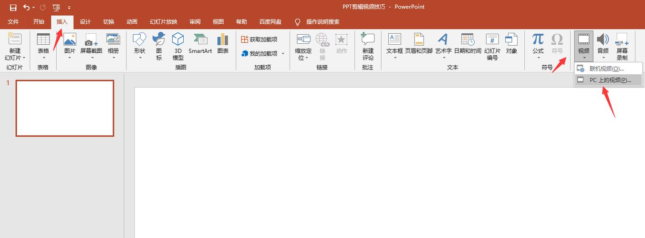Switch to the 开始 tab
645x238 pixels.
coord(39,22)
